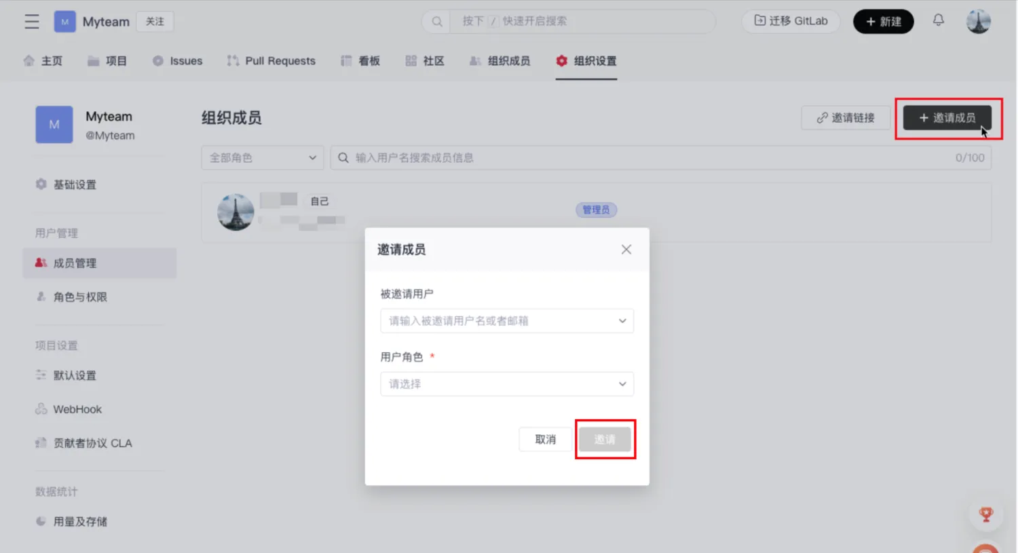The image size is (1018, 553).
Task: Open the hamburger menu icon
Action: [x=32, y=22]
